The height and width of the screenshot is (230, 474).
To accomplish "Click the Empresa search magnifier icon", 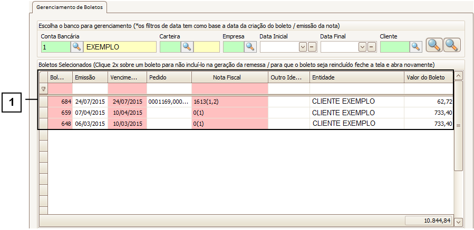I will click(250, 47).
